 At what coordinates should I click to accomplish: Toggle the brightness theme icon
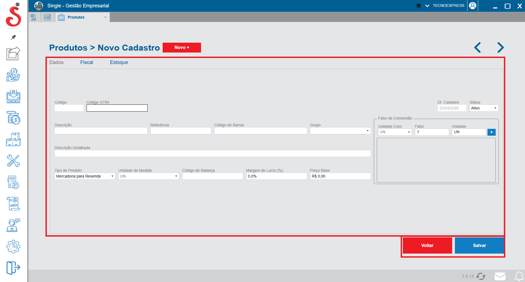pos(418,6)
